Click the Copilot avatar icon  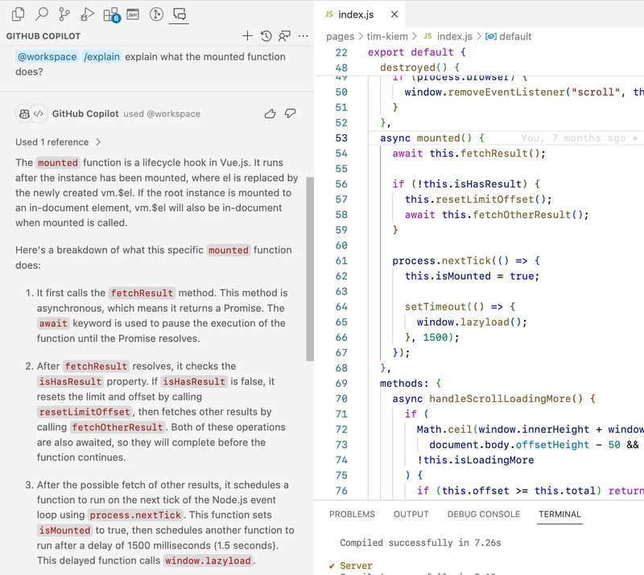point(24,113)
